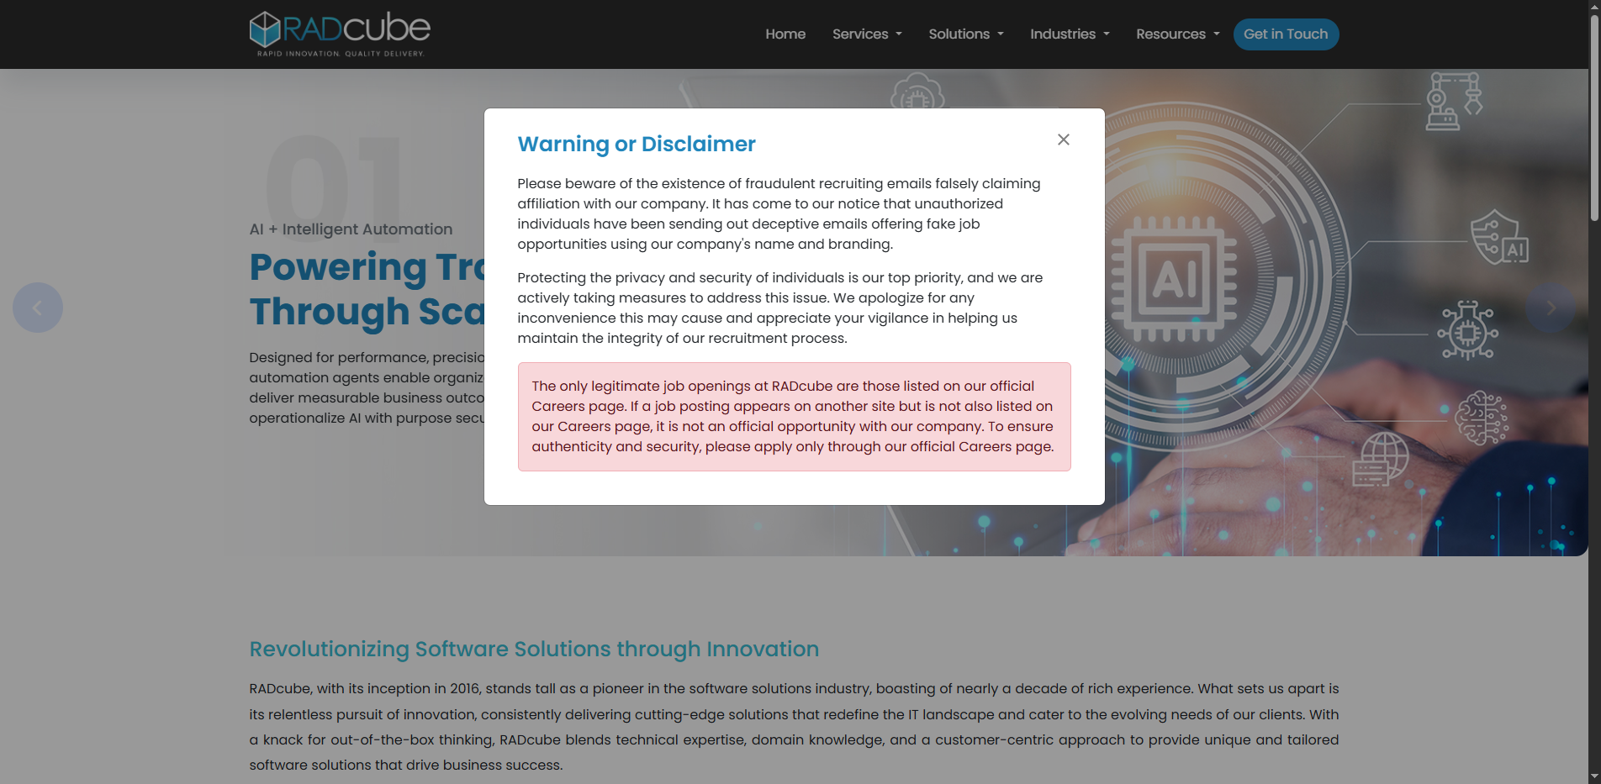Close the Warning or Disclaimer dialog
Screen dimensions: 1601x784
pyautogui.click(x=1064, y=139)
